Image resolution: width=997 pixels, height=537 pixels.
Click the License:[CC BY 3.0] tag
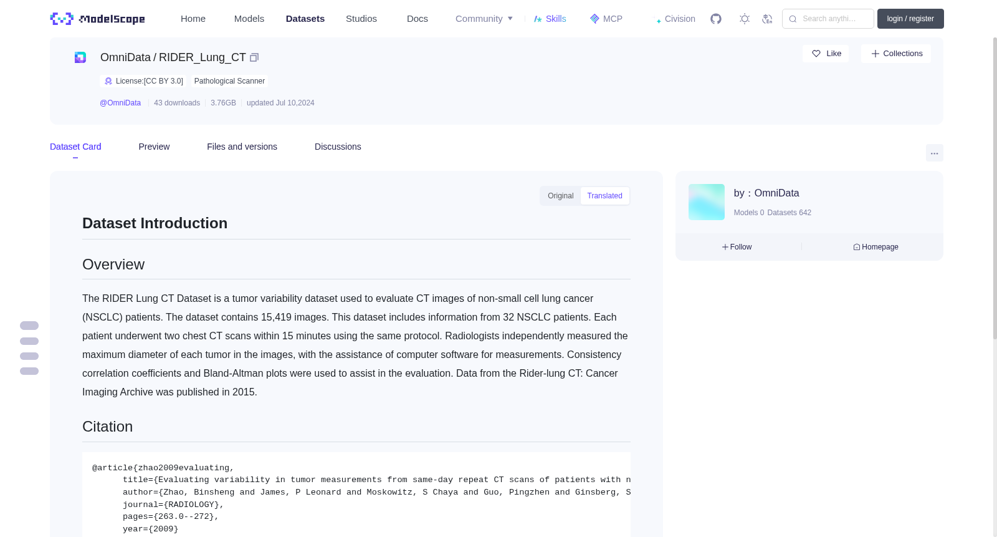coord(143,81)
